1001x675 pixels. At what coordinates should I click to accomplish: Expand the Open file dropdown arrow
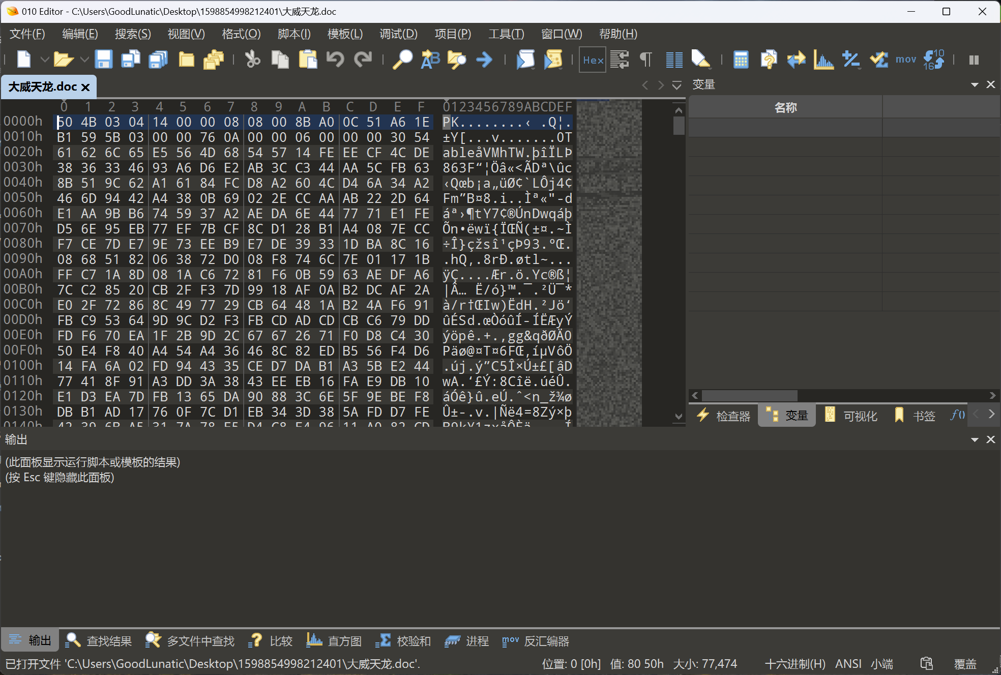coord(84,60)
